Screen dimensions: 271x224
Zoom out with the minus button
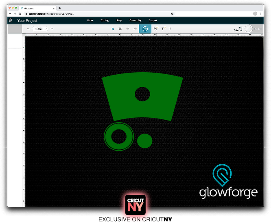[28, 29]
